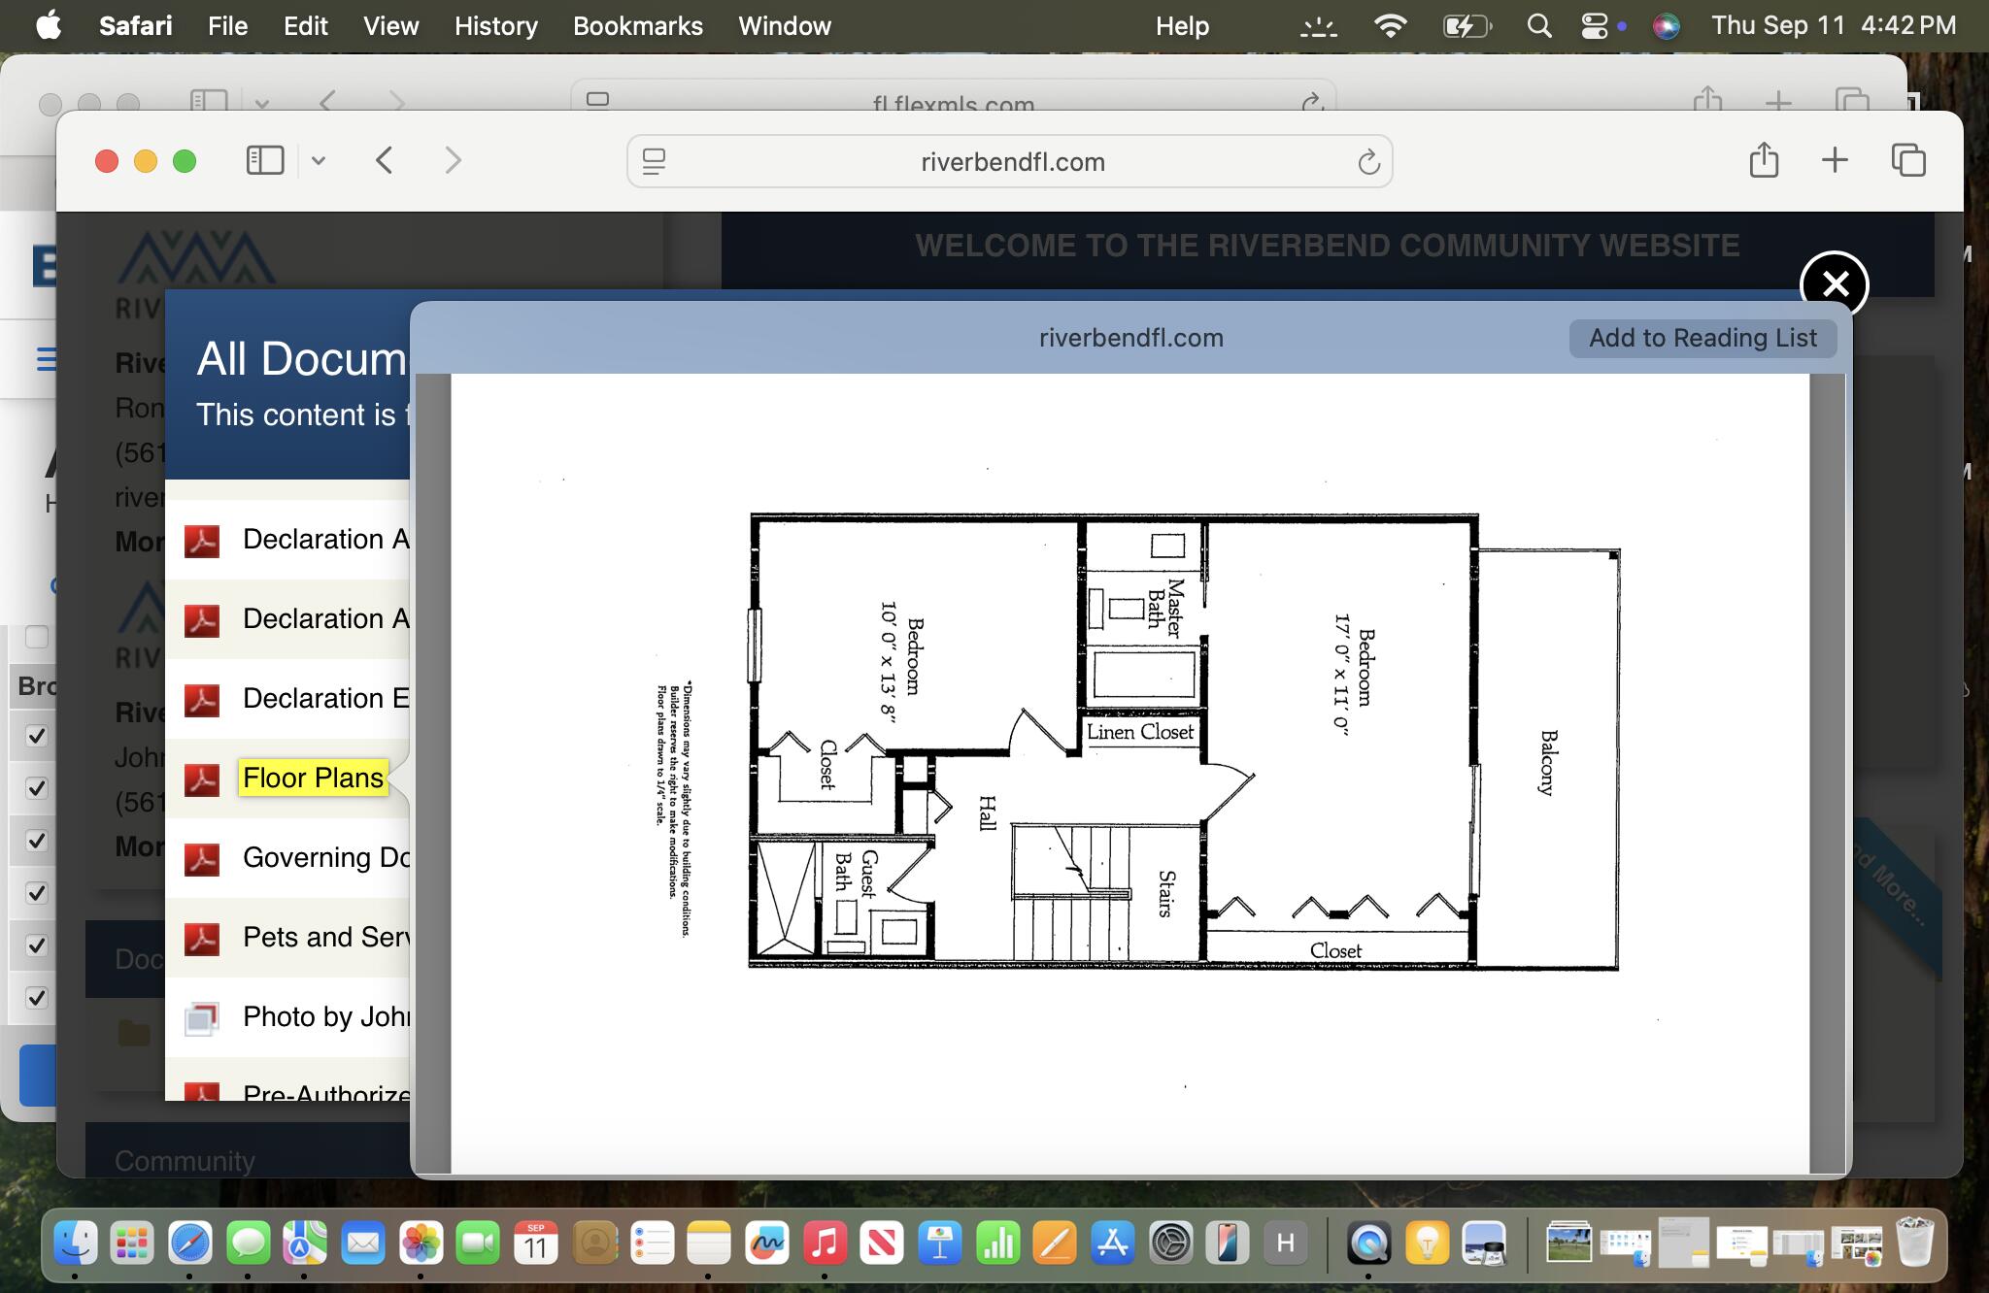This screenshot has height=1293, width=1989.
Task: Open QuickTime Player from the Dock
Action: pyautogui.click(x=1367, y=1242)
